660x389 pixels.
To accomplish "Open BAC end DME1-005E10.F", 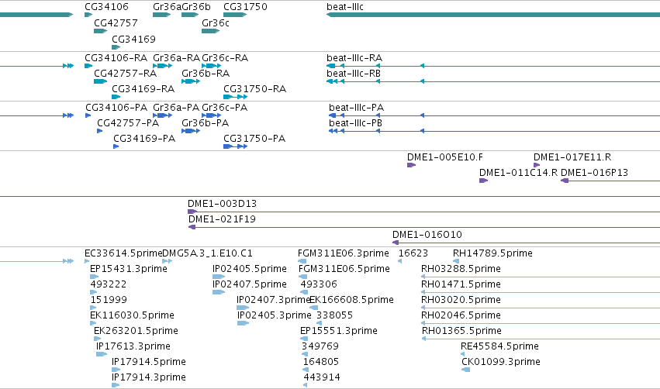I will [445, 157].
